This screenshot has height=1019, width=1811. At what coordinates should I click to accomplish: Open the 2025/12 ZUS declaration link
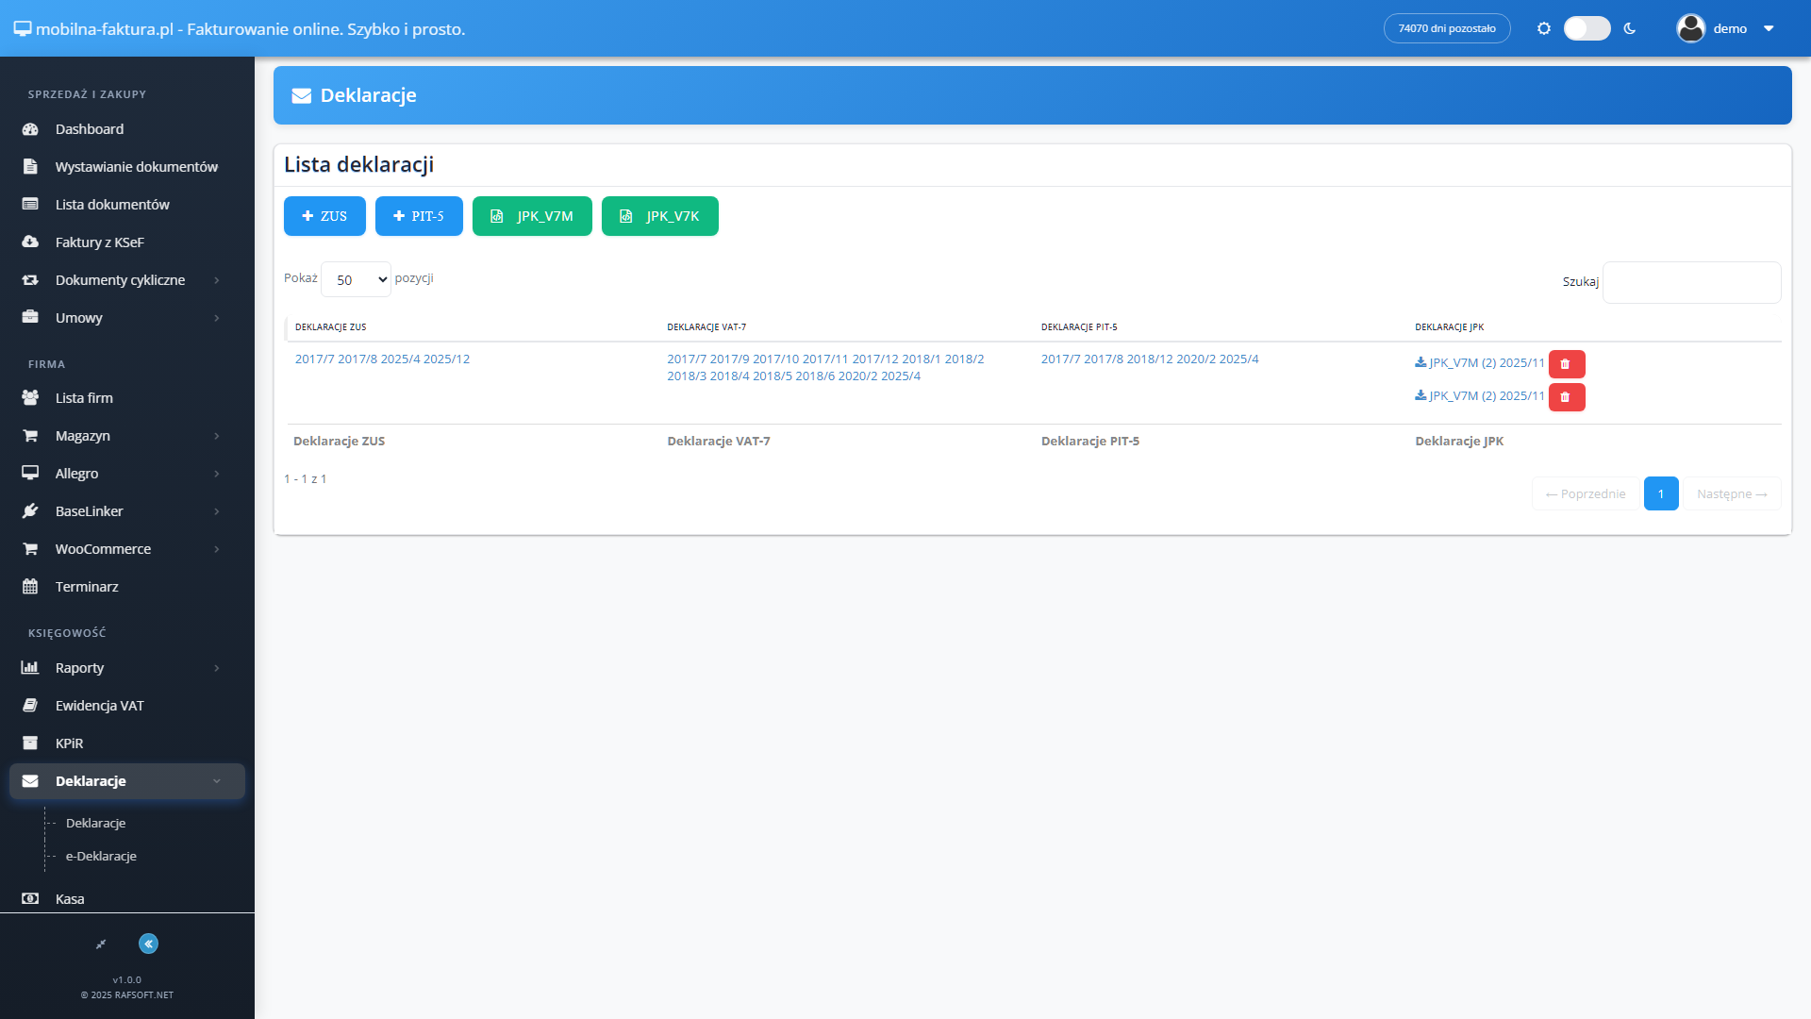pyautogui.click(x=446, y=359)
